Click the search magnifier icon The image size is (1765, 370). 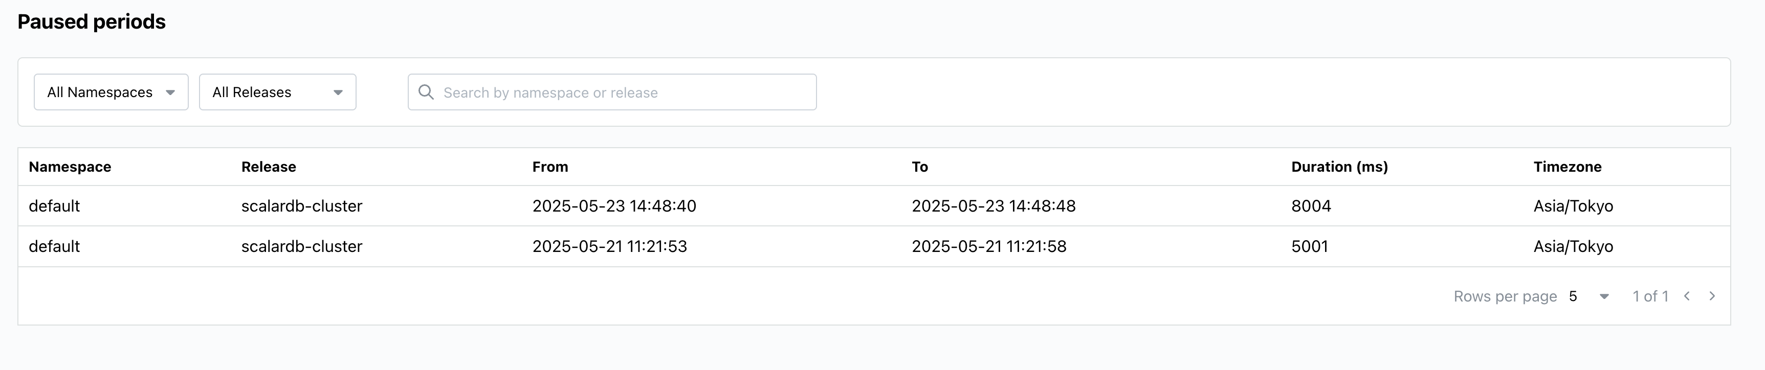click(x=426, y=92)
